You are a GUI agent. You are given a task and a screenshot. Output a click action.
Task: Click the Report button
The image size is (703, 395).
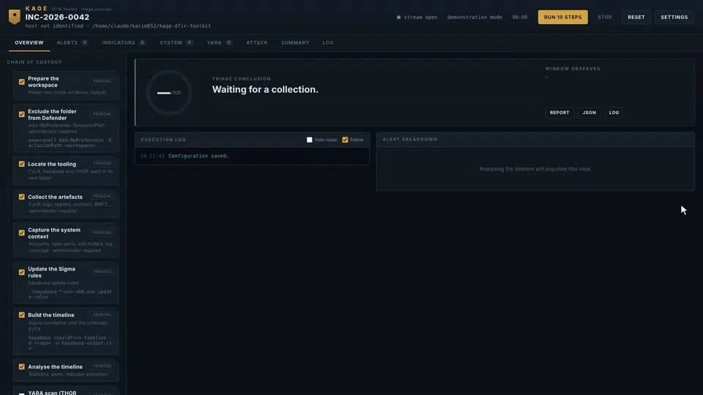(559, 113)
